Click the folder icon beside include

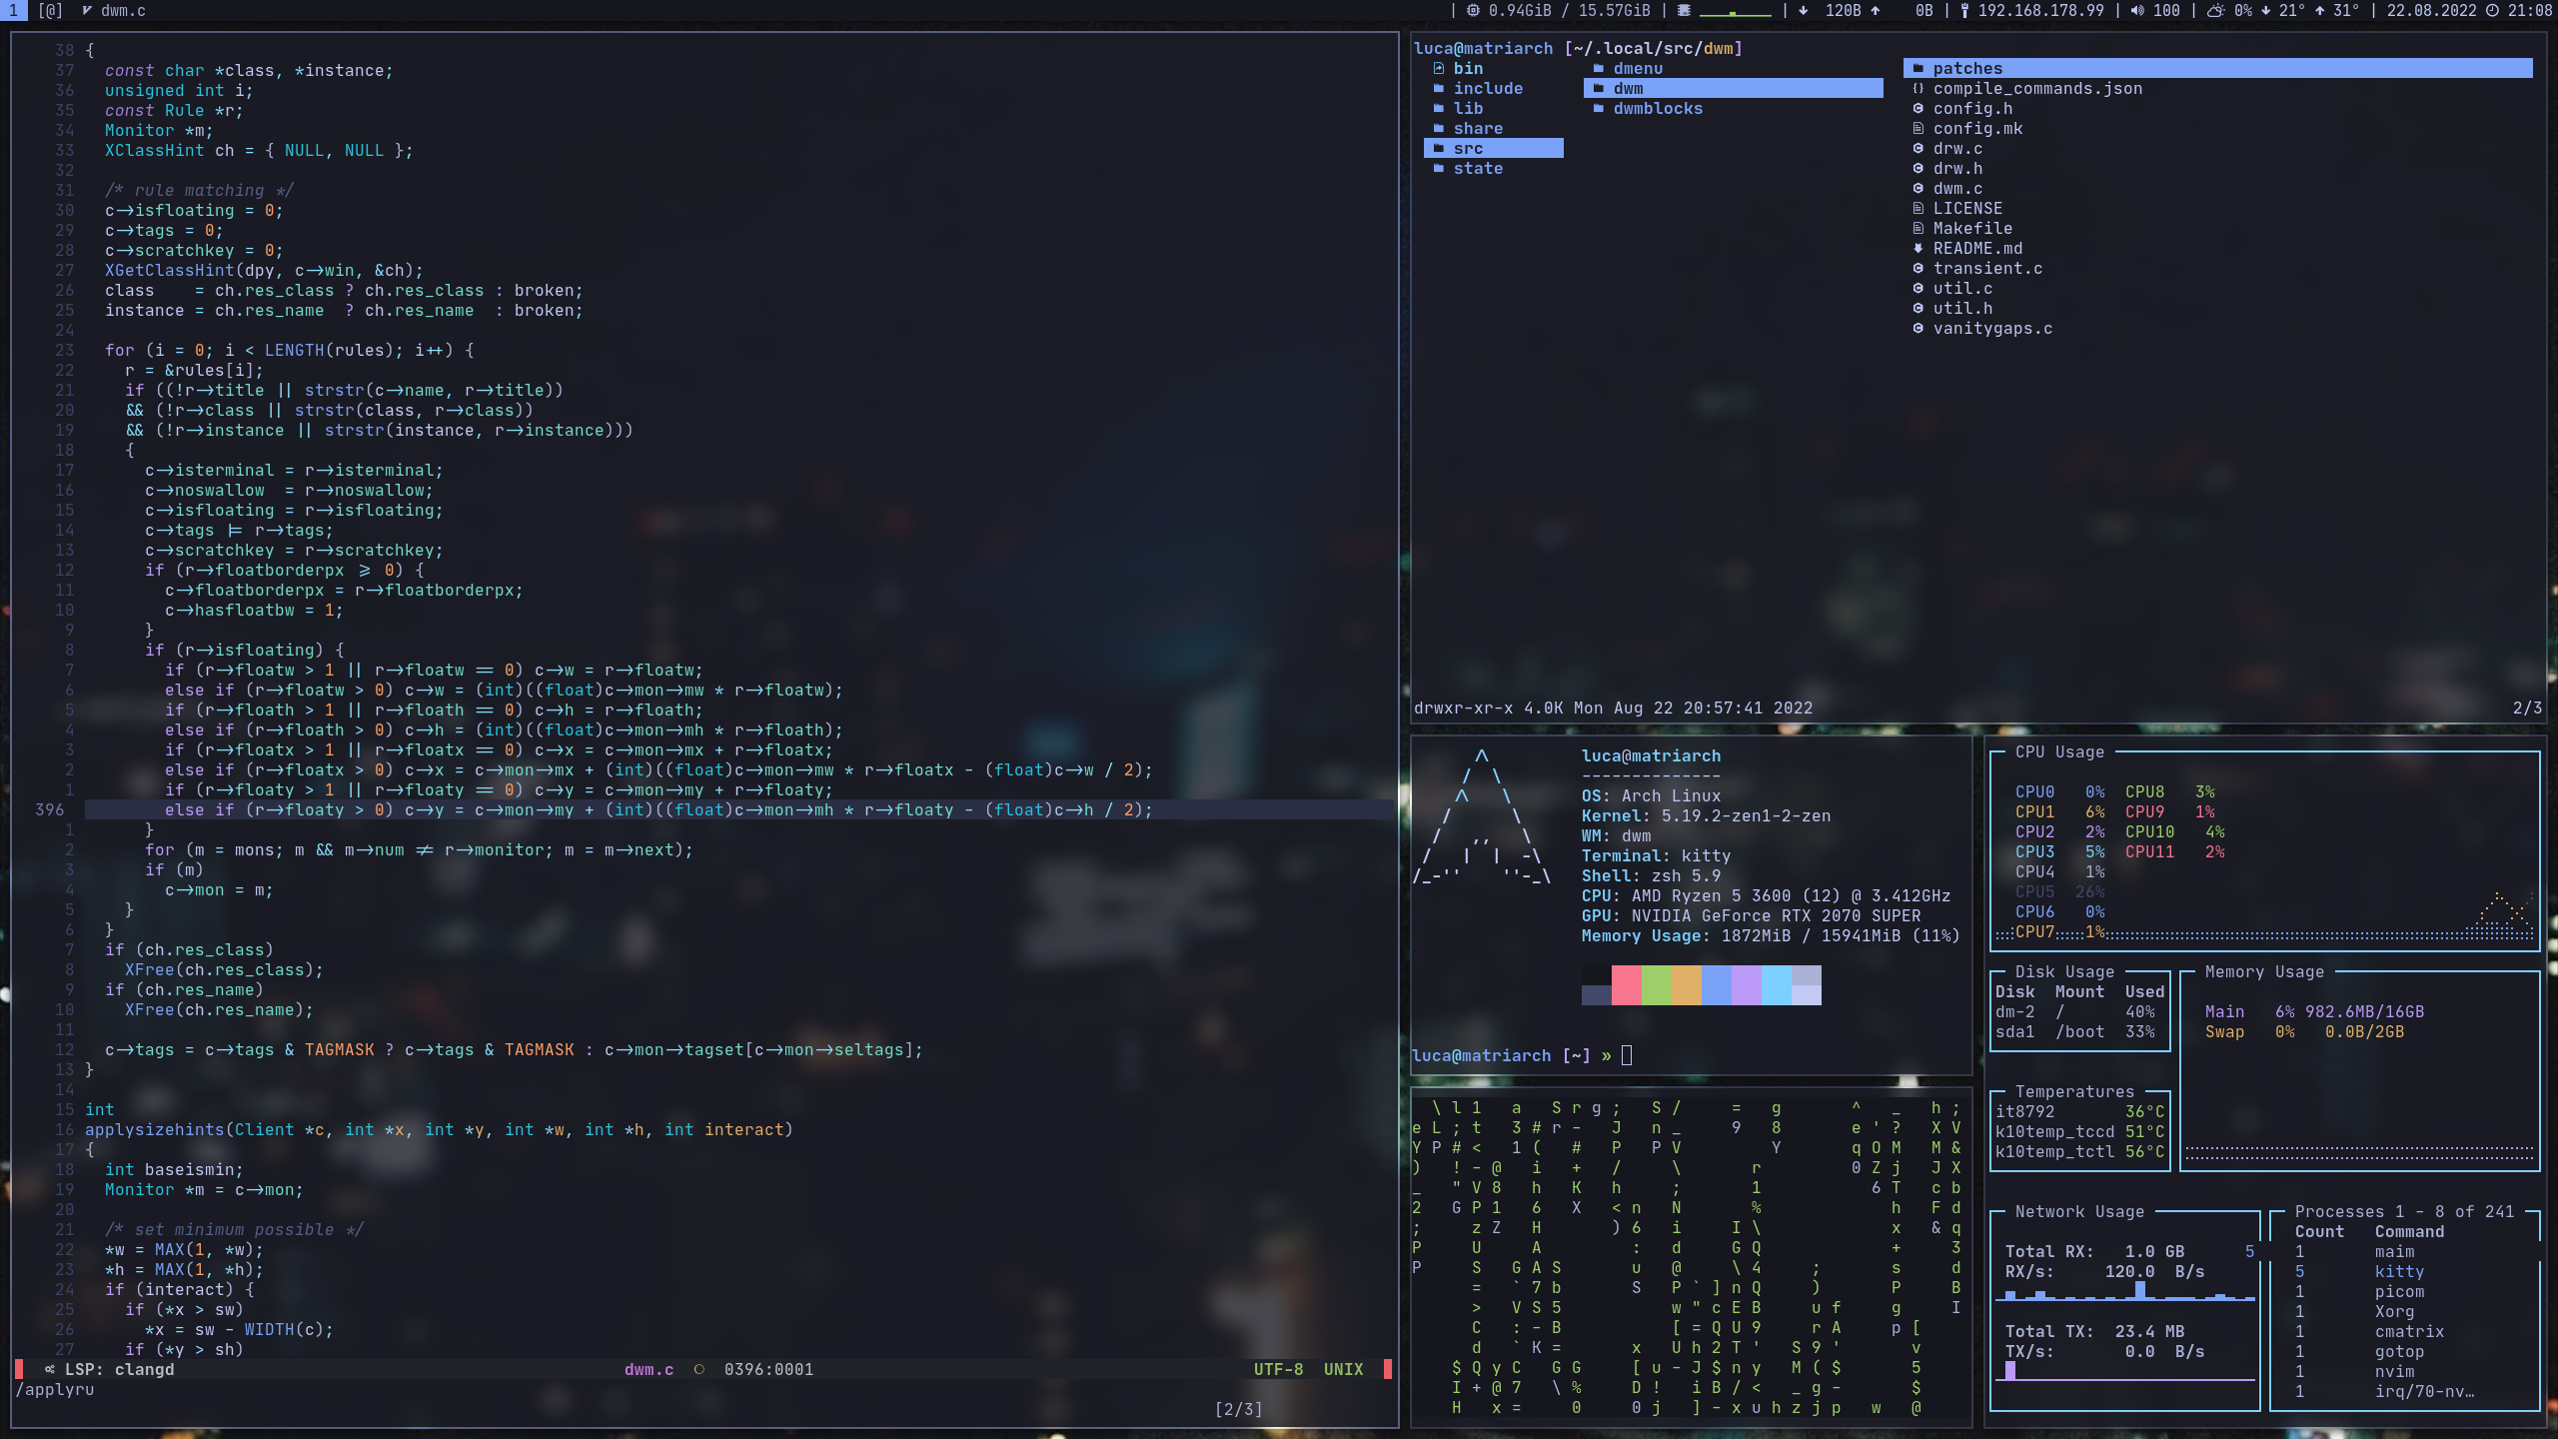coord(1439,88)
